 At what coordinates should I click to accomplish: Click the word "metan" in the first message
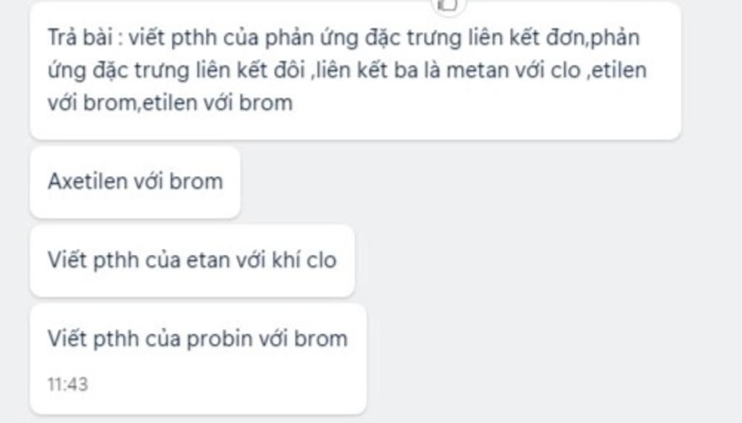tap(470, 70)
